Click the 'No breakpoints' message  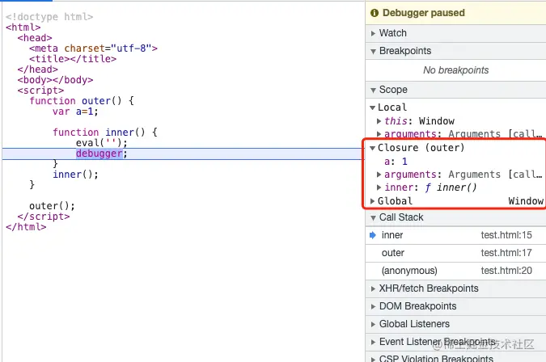456,70
